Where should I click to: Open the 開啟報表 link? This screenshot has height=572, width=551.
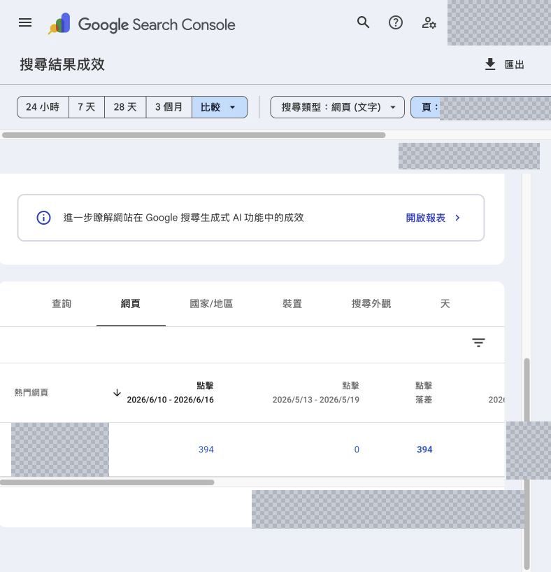click(x=425, y=218)
